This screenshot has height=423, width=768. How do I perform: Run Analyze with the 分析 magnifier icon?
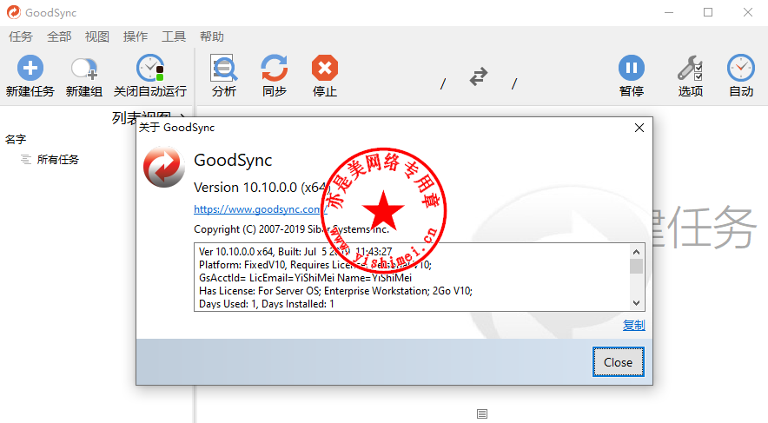224,68
